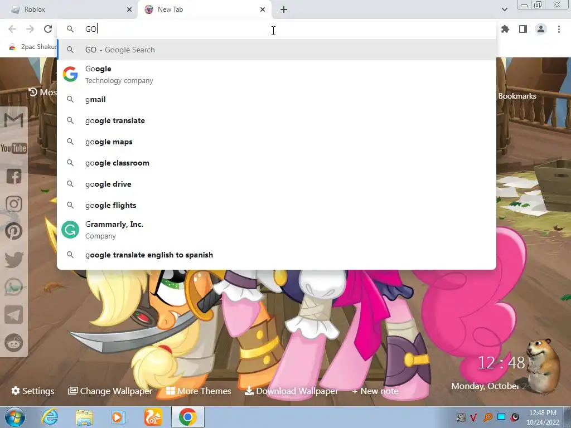The height and width of the screenshot is (428, 571).
Task: Open Windows Explorer from taskbar
Action: click(84, 417)
